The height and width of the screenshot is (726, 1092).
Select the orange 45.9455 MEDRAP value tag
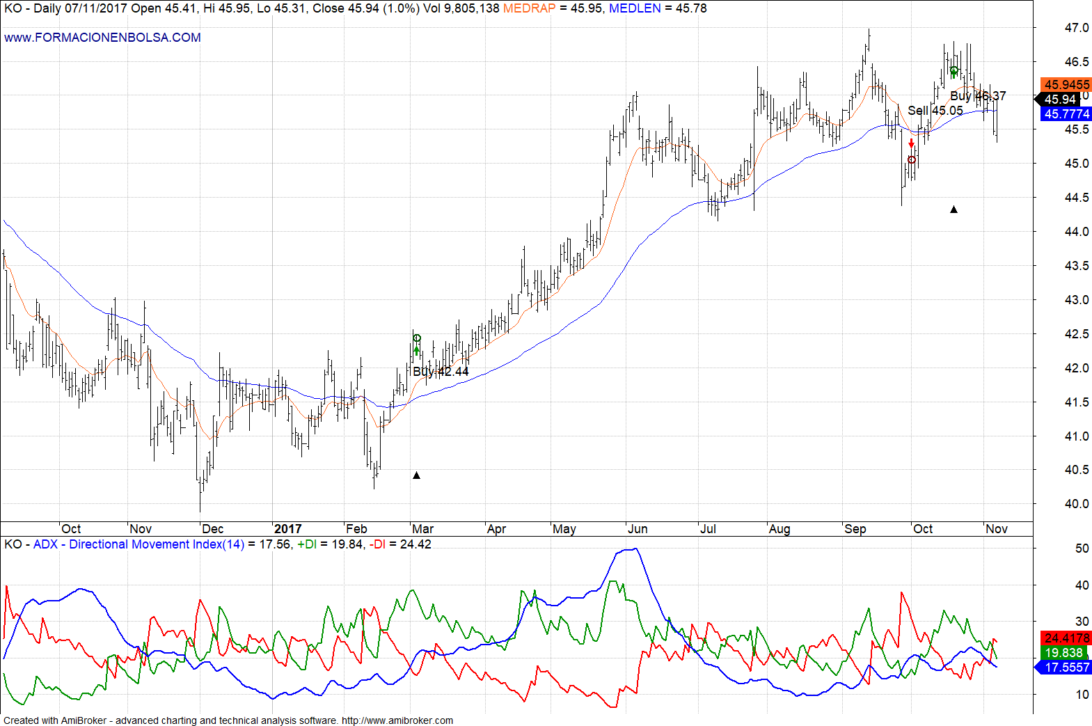click(1066, 85)
